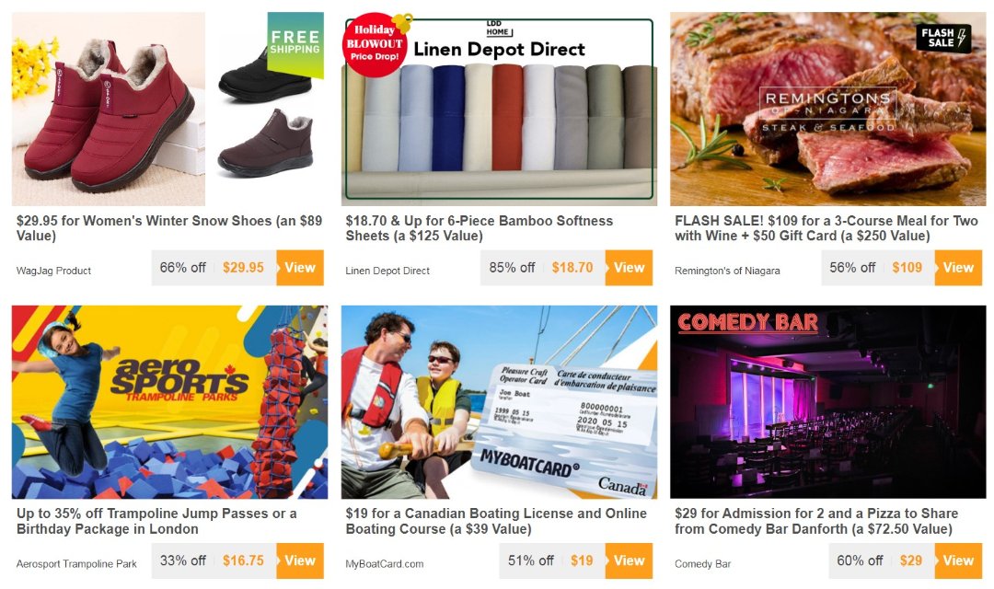Click the Aero Sports Trampoline Parks logo
The height and width of the screenshot is (589, 994).
point(179,380)
